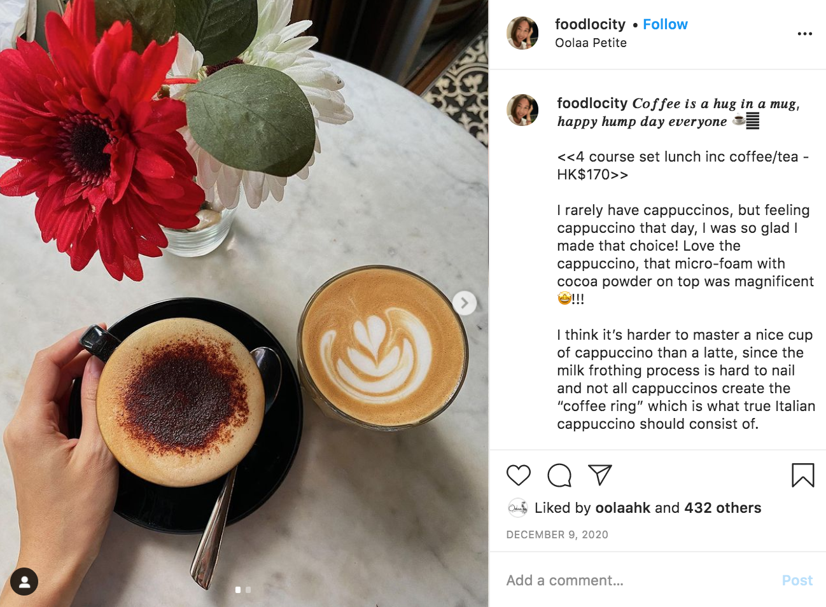Open comments via speech bubble icon

tap(559, 475)
